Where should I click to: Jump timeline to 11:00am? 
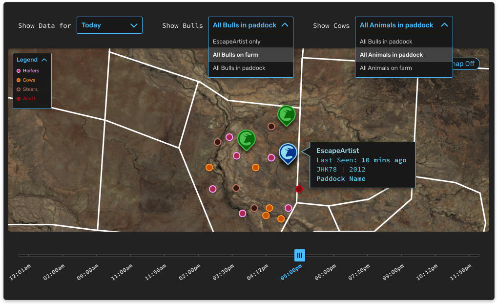pos(122,272)
